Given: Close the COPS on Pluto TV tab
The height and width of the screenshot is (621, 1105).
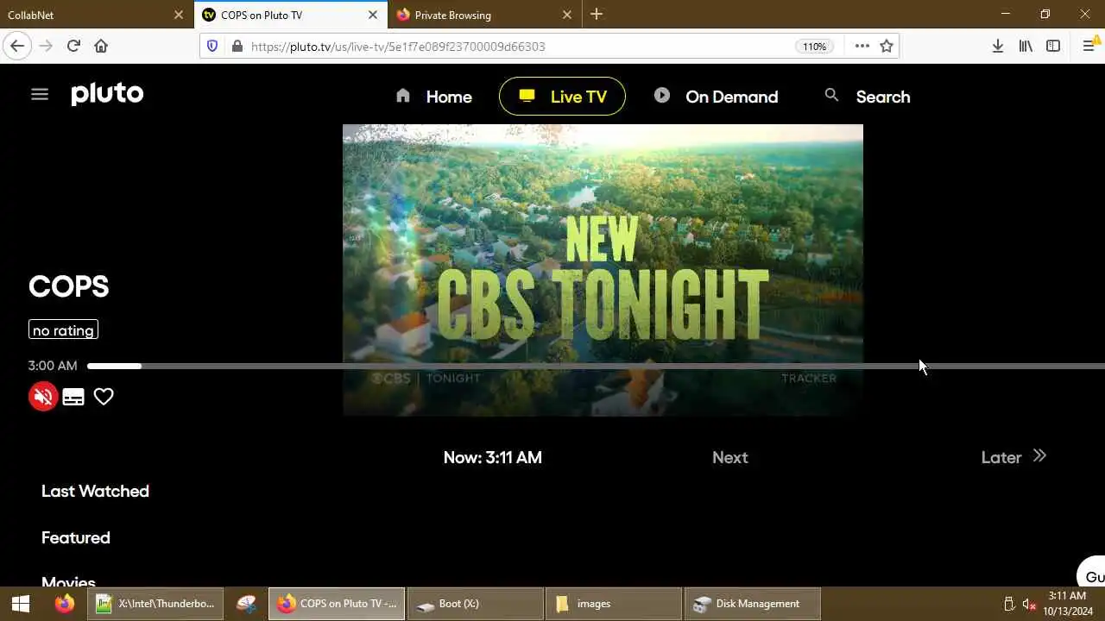Looking at the screenshot, I should (x=373, y=15).
